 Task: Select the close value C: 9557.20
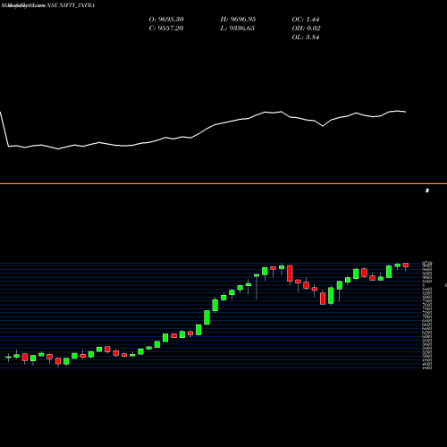(166, 29)
